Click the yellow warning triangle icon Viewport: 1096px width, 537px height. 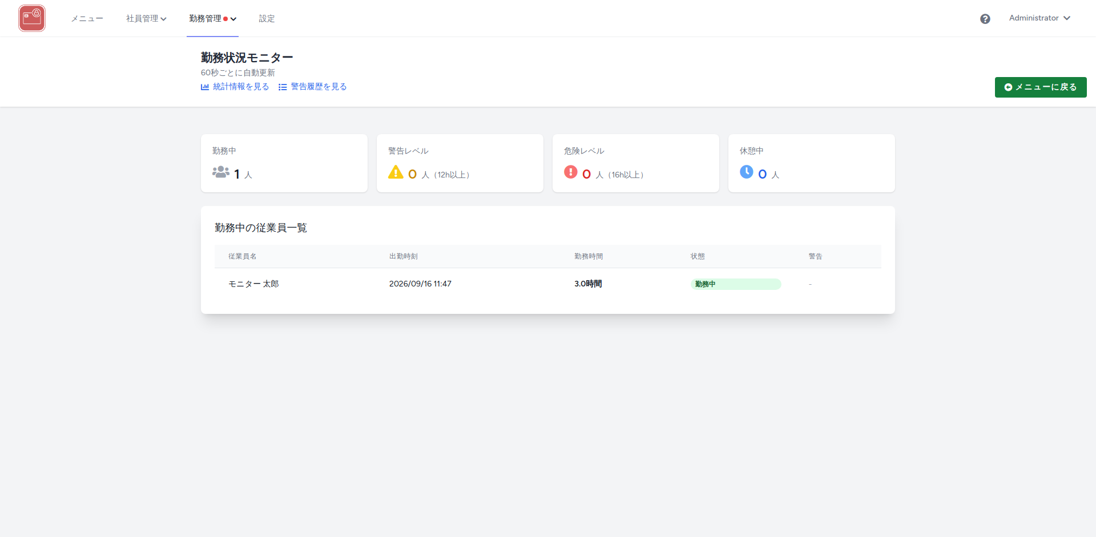pos(396,172)
